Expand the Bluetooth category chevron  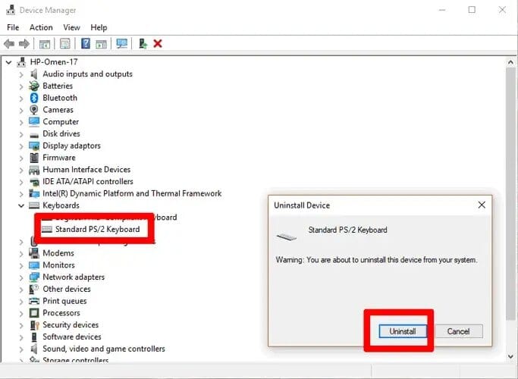click(21, 99)
